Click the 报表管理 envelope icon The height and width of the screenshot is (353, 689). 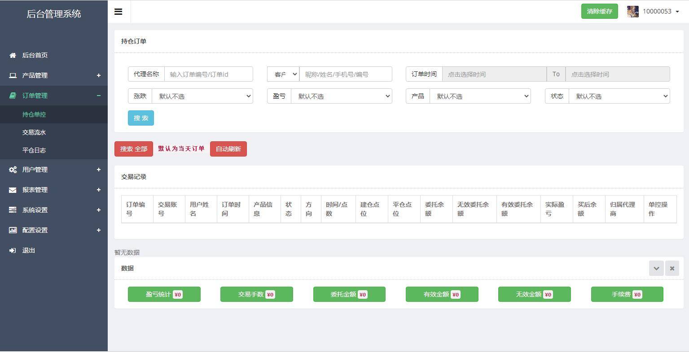[x=12, y=190]
